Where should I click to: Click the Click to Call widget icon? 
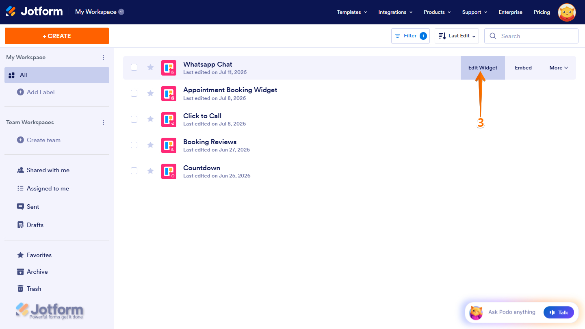[169, 119]
